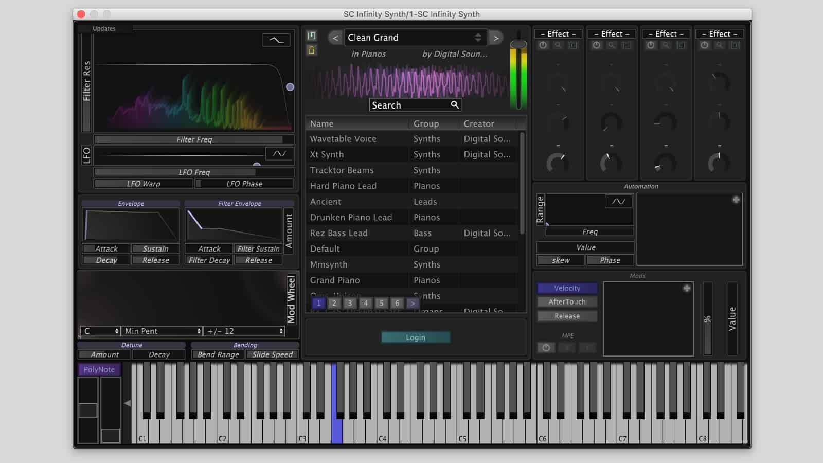Click the next preset arrow button
This screenshot has height=463, width=823.
[495, 38]
